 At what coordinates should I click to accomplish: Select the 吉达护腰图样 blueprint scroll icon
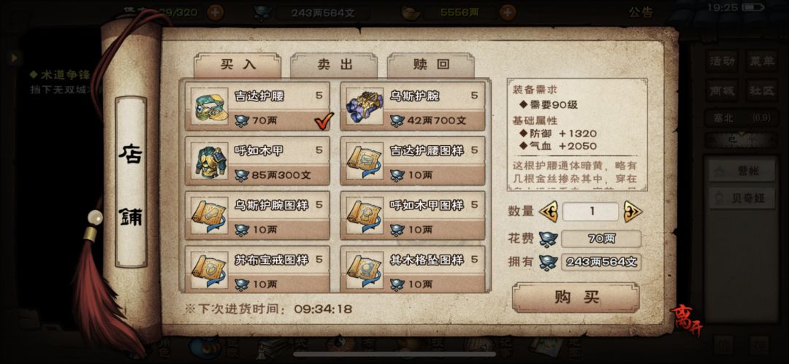[x=365, y=161]
